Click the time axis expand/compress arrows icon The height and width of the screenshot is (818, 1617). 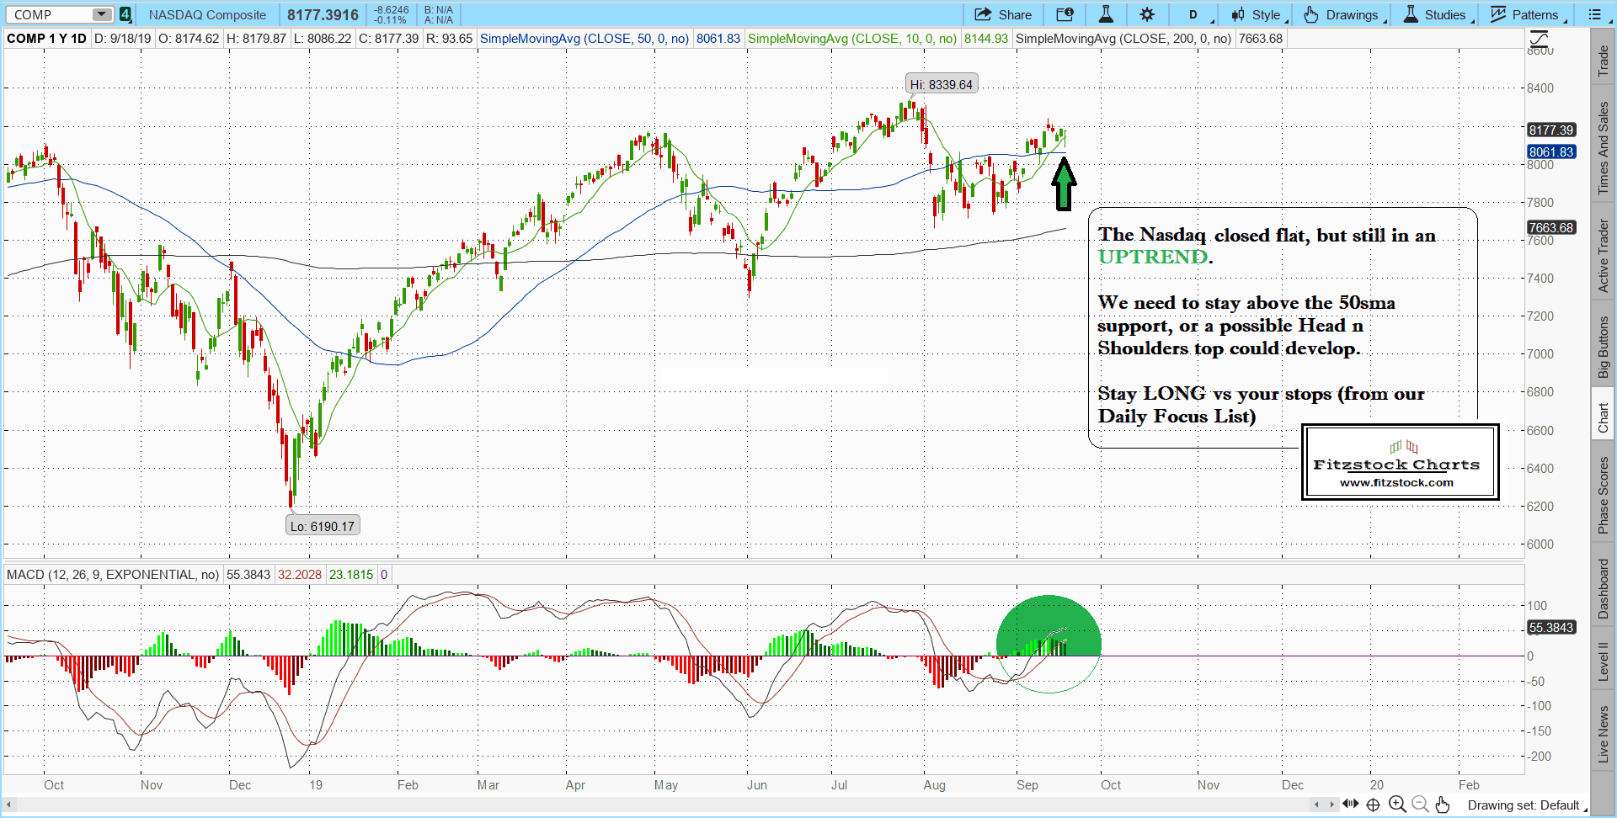[x=1351, y=805]
